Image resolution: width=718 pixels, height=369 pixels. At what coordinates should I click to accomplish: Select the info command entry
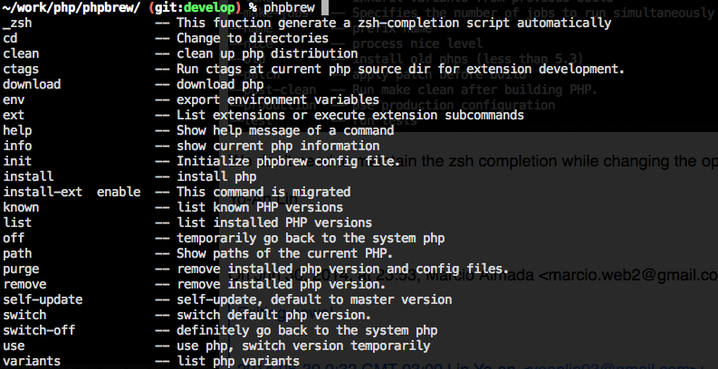tap(17, 146)
